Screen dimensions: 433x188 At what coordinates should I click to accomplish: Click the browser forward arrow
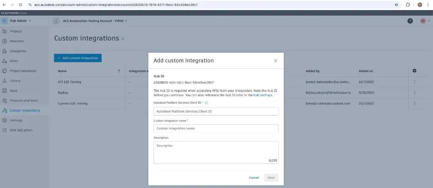click(12, 5)
